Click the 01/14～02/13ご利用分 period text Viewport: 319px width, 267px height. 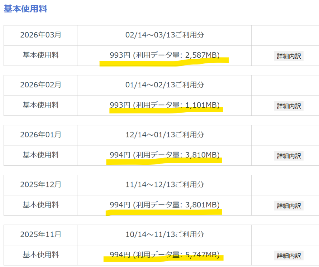164,85
